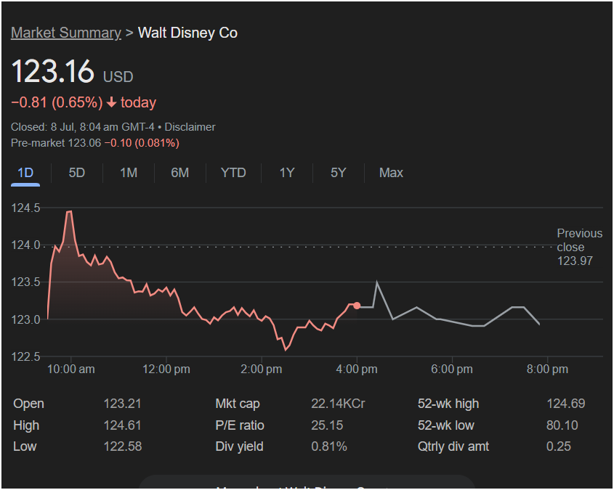Click the −0.81 (0.65%) today change

[84, 102]
